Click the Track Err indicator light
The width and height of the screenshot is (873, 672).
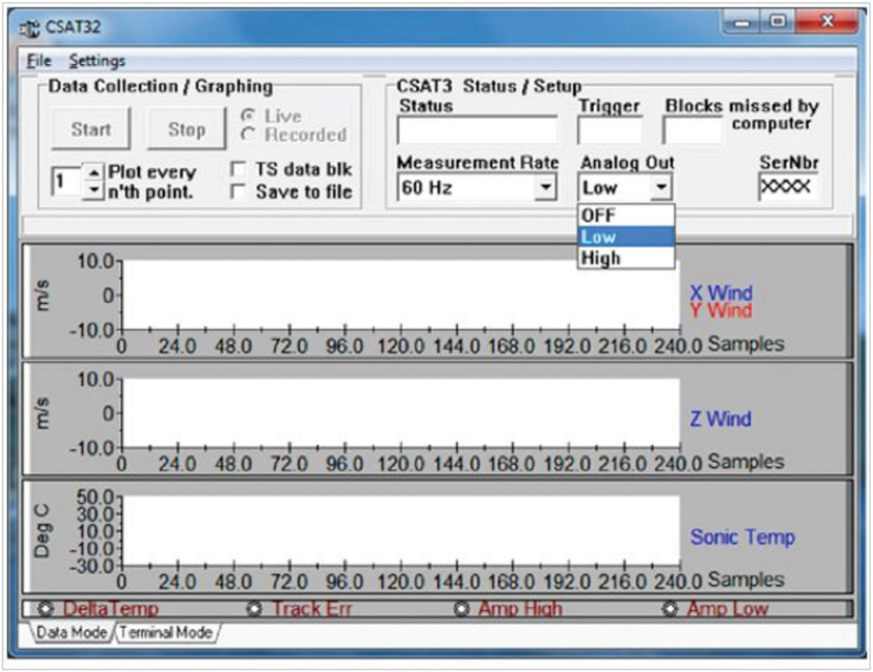pos(254,609)
